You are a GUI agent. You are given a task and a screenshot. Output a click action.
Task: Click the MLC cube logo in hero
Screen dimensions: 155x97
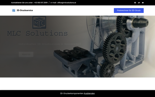(x=39, y=22)
